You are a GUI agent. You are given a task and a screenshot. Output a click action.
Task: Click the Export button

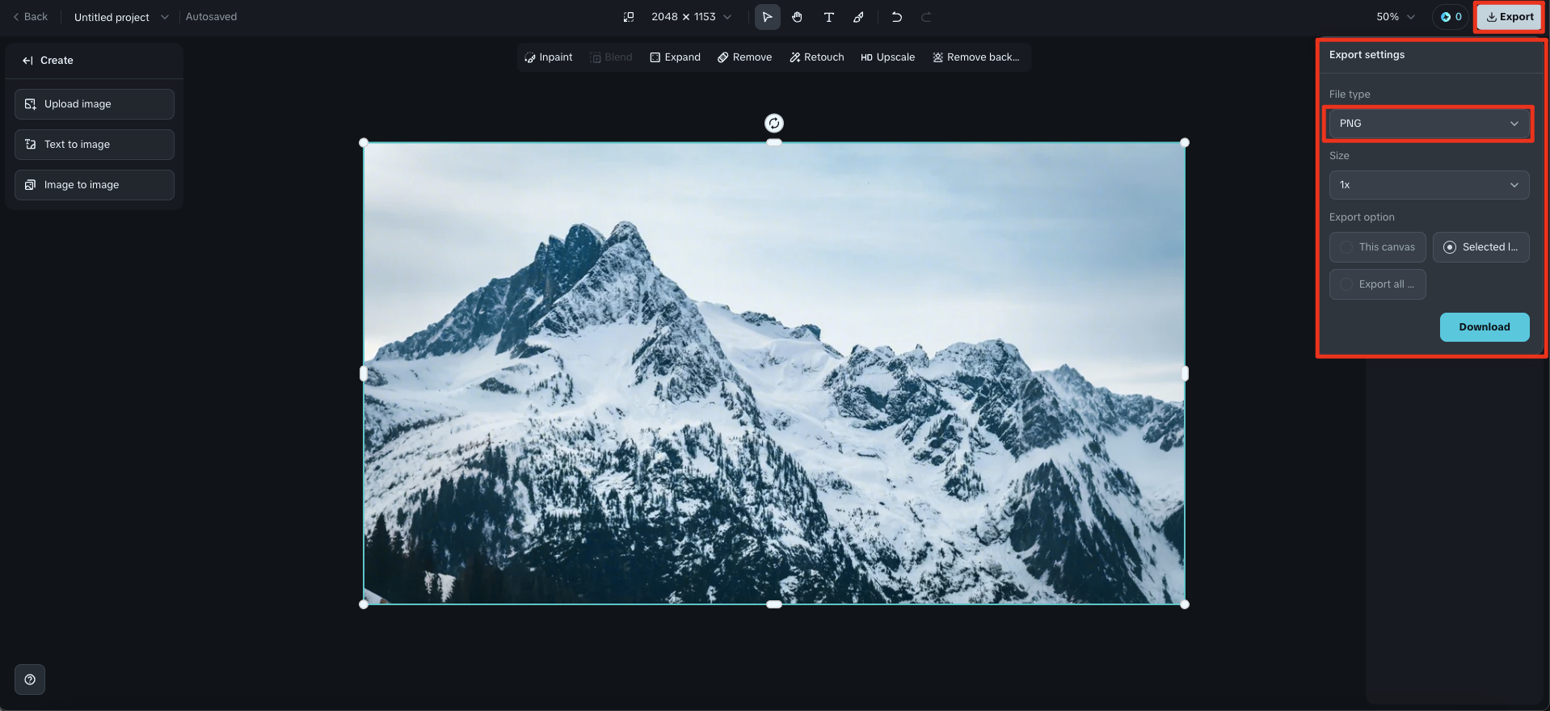(x=1509, y=17)
